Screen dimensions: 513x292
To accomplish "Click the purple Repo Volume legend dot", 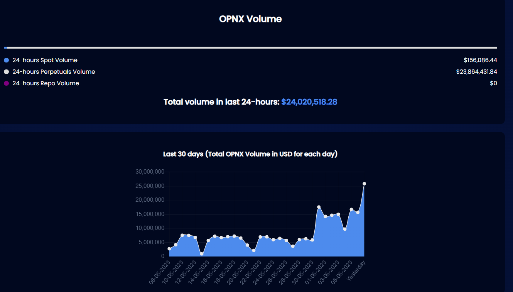I will [x=6, y=83].
